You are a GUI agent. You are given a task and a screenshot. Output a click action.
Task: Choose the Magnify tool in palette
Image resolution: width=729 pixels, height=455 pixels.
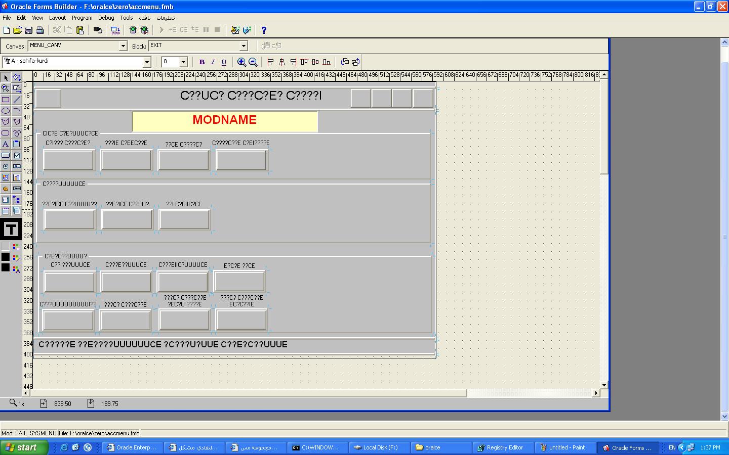pyautogui.click(x=6, y=88)
